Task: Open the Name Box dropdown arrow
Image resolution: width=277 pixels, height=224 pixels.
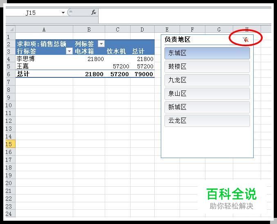Action: [x=63, y=13]
